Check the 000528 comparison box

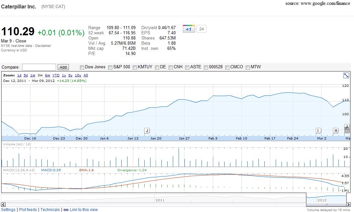click(206, 67)
